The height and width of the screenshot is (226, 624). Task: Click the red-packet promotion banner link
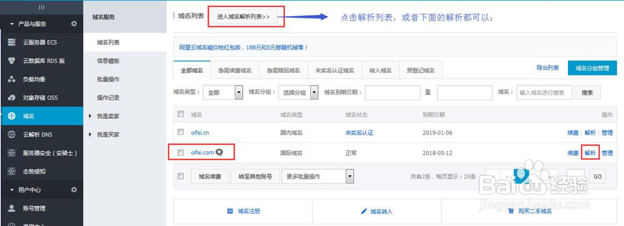243,47
